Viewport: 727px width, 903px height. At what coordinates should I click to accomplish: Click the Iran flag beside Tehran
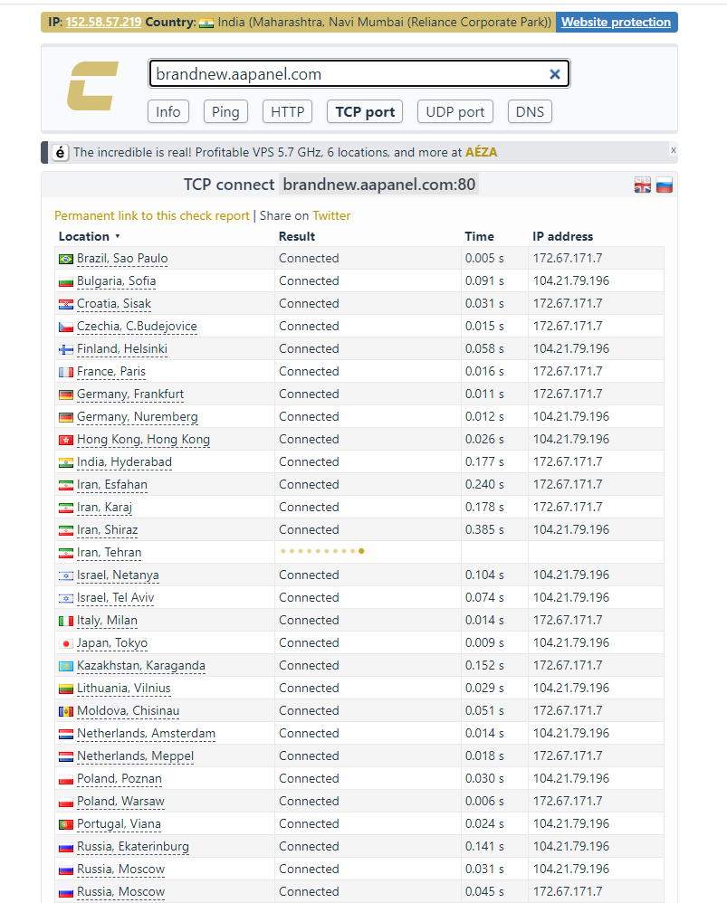coord(66,554)
